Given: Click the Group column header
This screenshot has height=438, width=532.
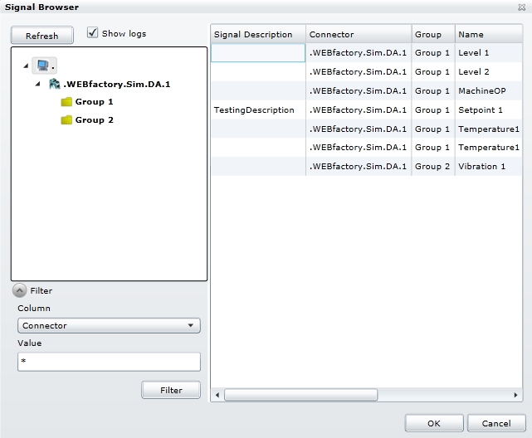Looking at the screenshot, I should coord(433,35).
